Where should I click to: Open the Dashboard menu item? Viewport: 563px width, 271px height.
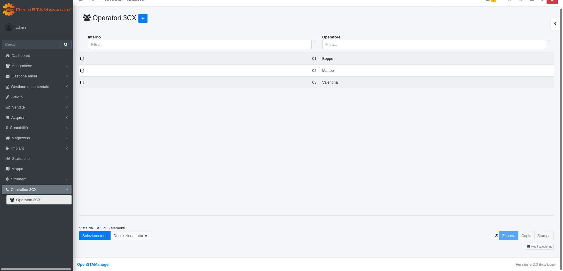(x=21, y=56)
